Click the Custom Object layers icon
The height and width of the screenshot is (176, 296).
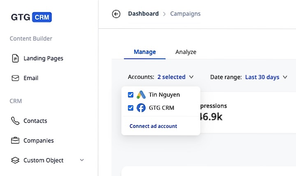pyautogui.click(x=15, y=160)
